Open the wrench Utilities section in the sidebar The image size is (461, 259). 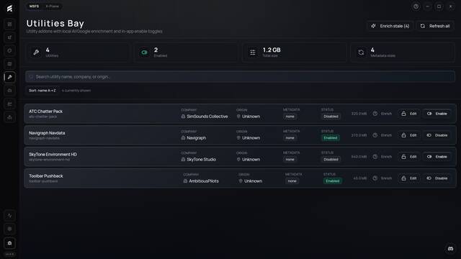pyautogui.click(x=9, y=77)
